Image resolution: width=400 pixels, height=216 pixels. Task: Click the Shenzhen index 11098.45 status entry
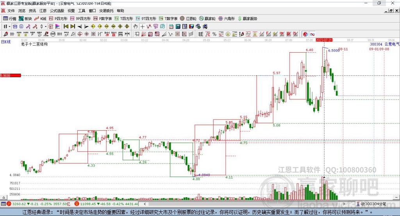pyautogui.click(x=107, y=204)
